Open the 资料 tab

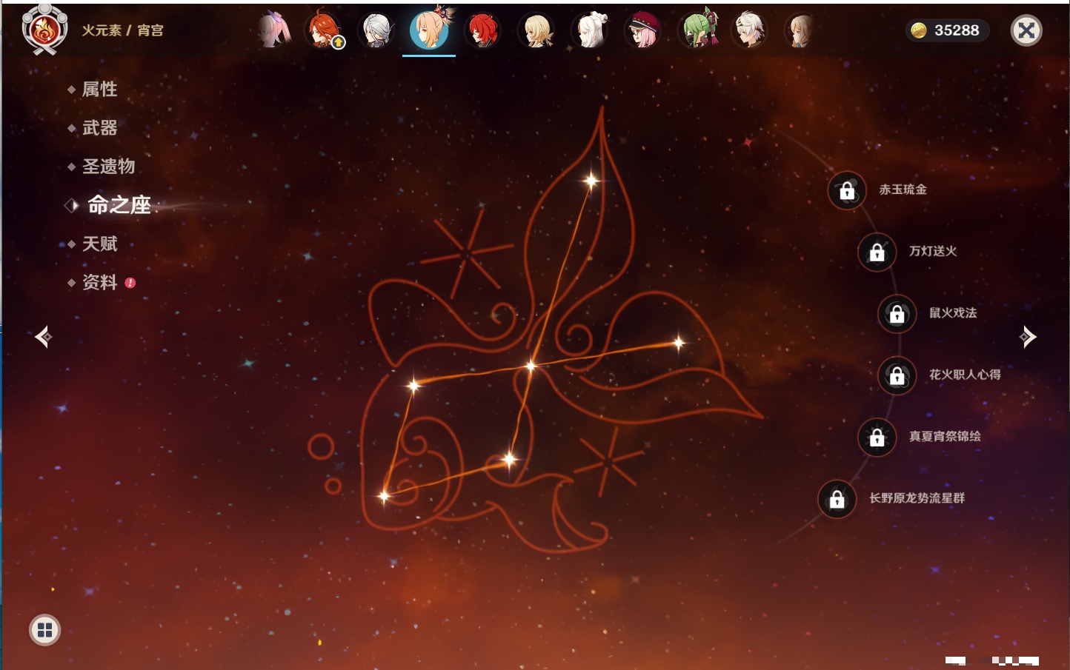pyautogui.click(x=99, y=282)
